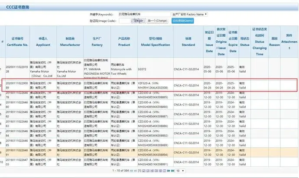Screen dimensions: 299x178
Task: Open page [6] in pagination
Action: [160, 171]
